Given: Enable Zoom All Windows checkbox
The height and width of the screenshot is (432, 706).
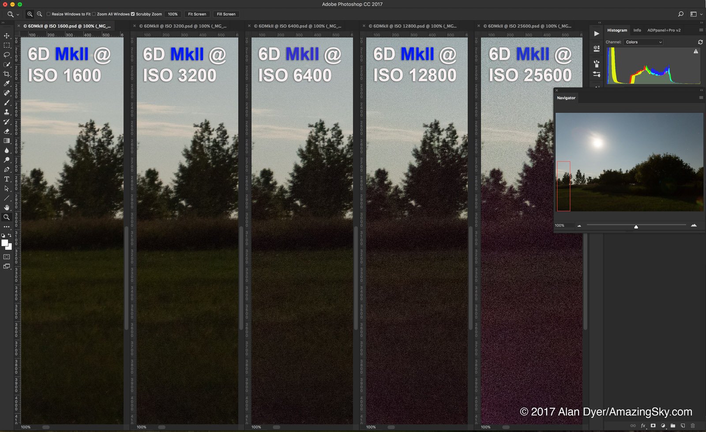Looking at the screenshot, I should point(94,14).
